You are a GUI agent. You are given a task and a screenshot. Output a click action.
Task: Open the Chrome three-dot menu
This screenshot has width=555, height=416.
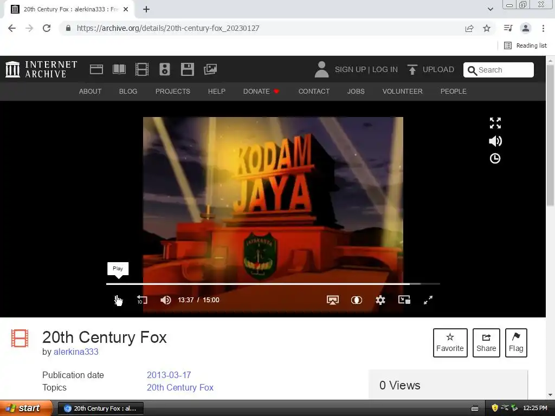pos(543,28)
